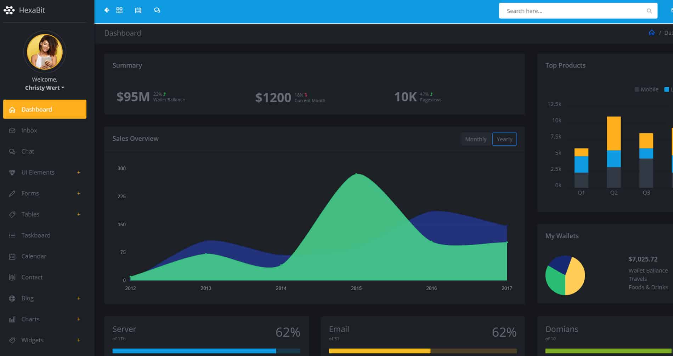Screen dimensions: 673x356
Task: Click the $1200 current month value
Action: [273, 98]
